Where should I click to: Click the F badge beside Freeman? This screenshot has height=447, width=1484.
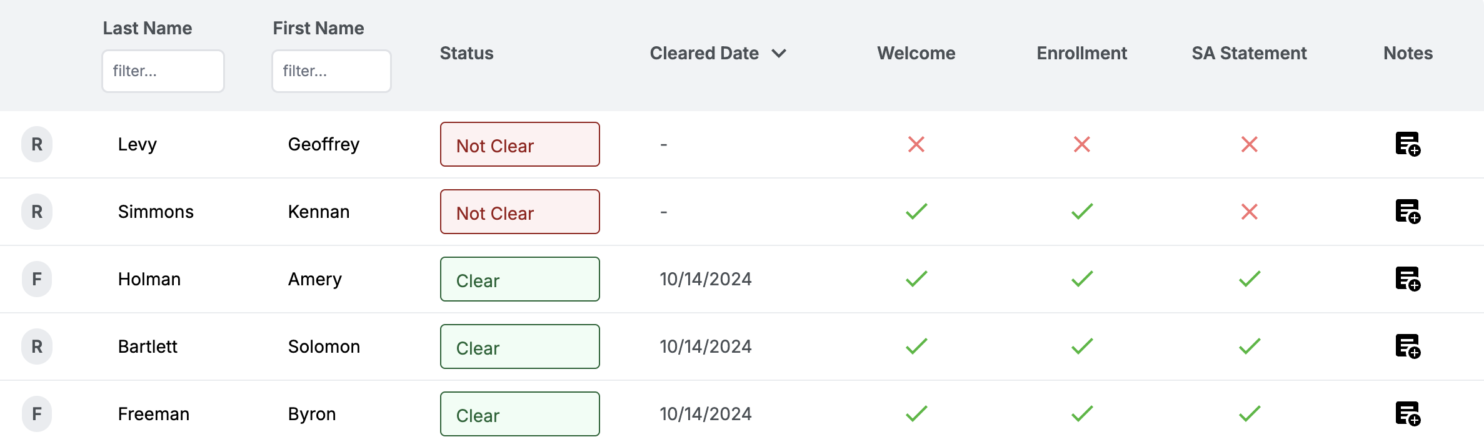(x=37, y=414)
